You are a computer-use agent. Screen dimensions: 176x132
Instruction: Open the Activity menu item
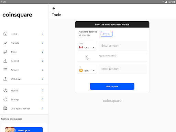tap(24, 70)
